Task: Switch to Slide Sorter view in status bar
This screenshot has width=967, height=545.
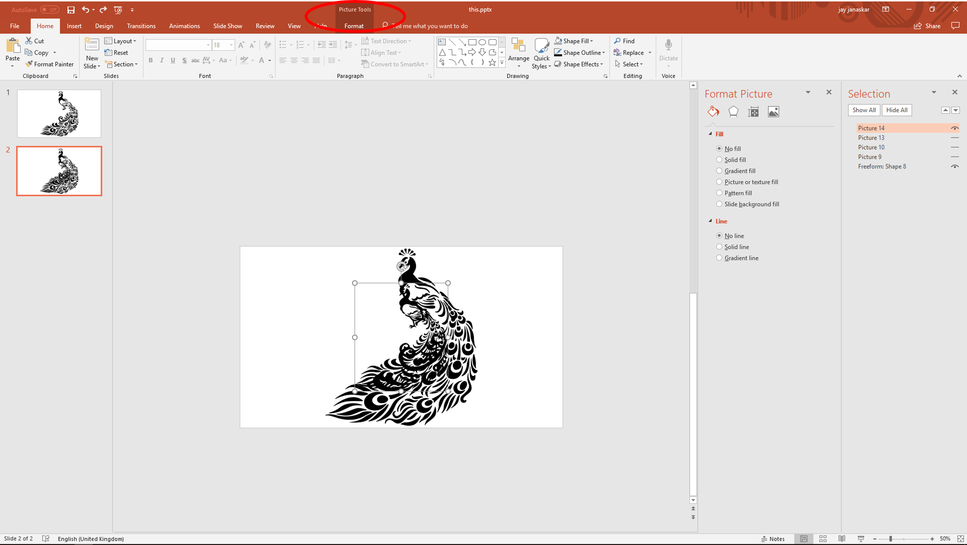Action: (x=823, y=539)
